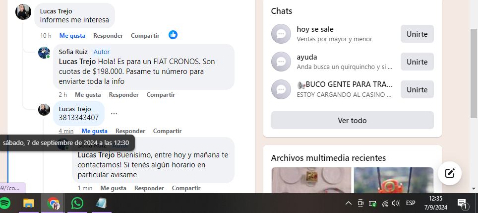
Task: Switch to WhatsApp in the taskbar
Action: click(77, 203)
